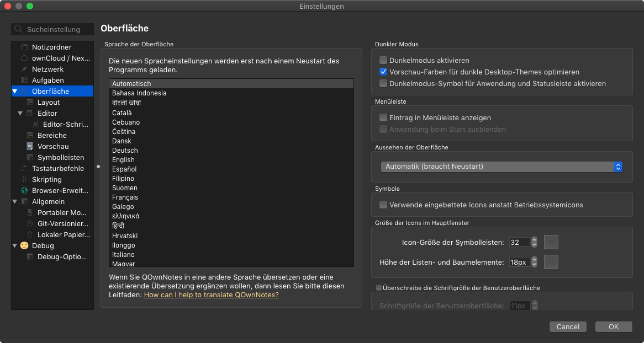Click the Lokaler Papierkorb trash icon
Screen dimensions: 644x343
[30, 235]
